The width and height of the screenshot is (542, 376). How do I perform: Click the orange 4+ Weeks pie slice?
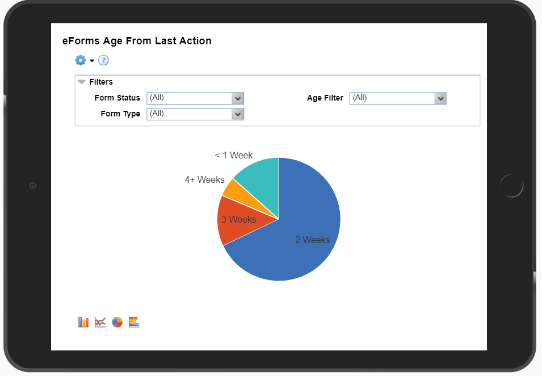coord(230,188)
